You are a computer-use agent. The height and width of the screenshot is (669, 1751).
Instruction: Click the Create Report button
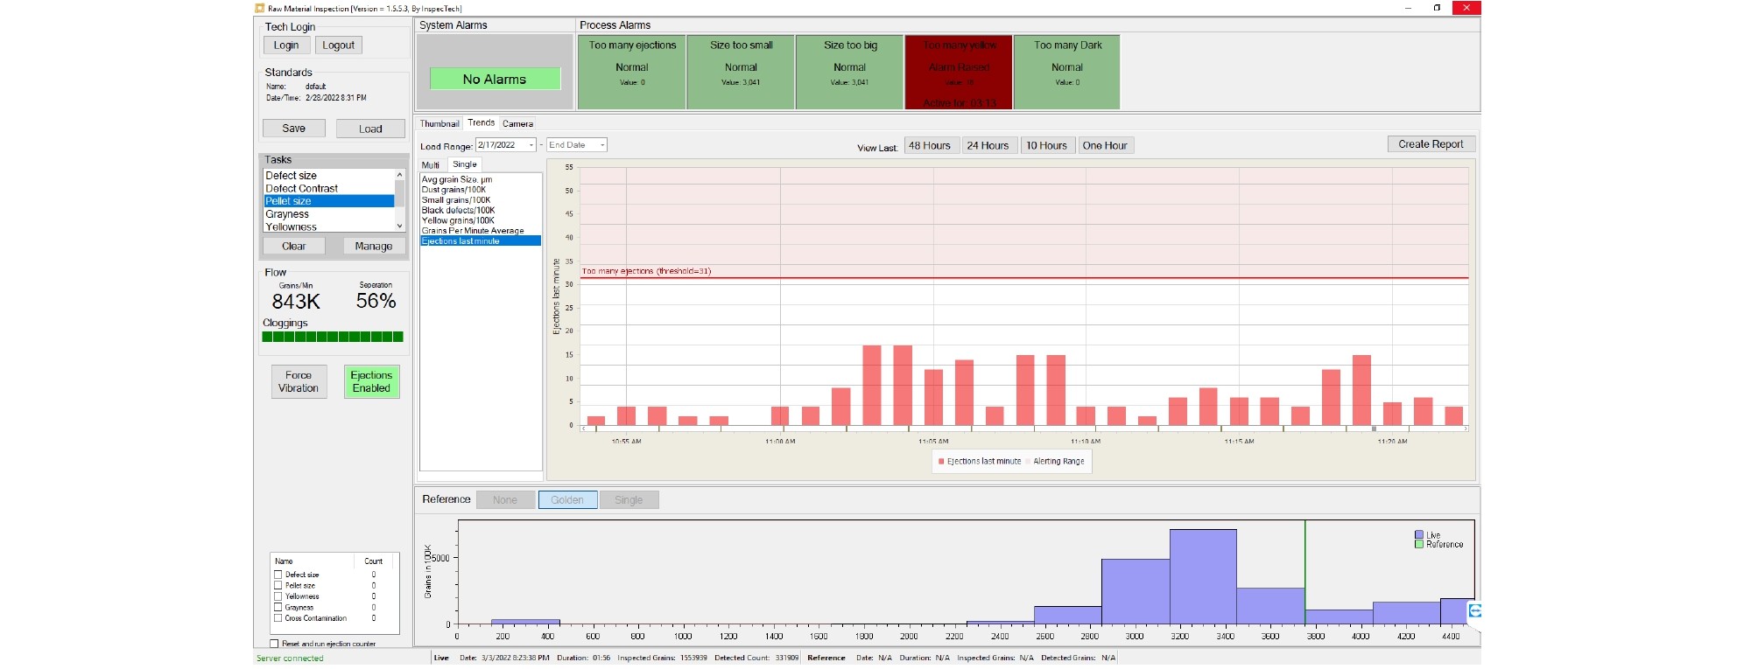1431,144
